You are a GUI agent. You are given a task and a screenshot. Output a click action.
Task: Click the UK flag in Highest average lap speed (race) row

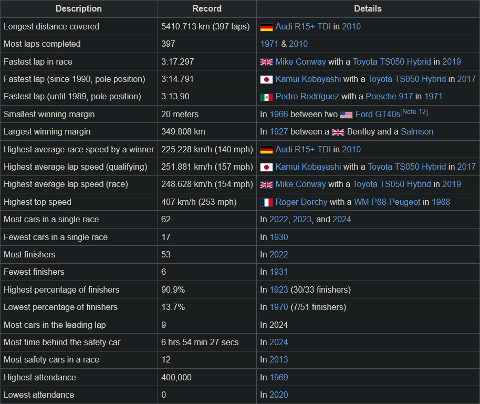coord(266,185)
